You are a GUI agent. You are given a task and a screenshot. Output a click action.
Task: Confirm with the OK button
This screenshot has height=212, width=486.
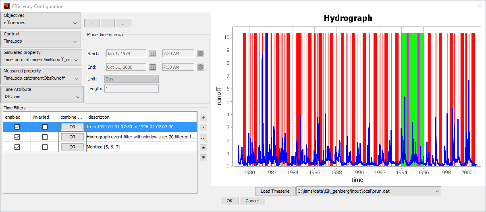(230, 201)
